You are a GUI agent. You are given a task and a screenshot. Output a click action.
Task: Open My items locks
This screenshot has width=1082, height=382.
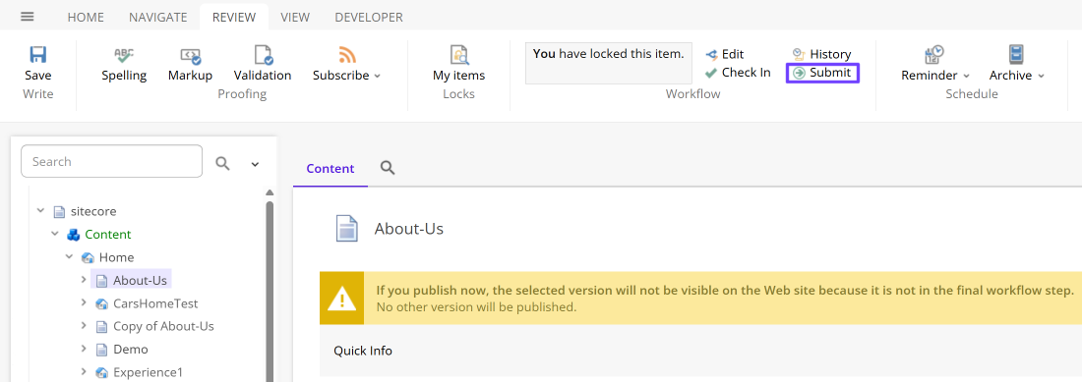(459, 65)
